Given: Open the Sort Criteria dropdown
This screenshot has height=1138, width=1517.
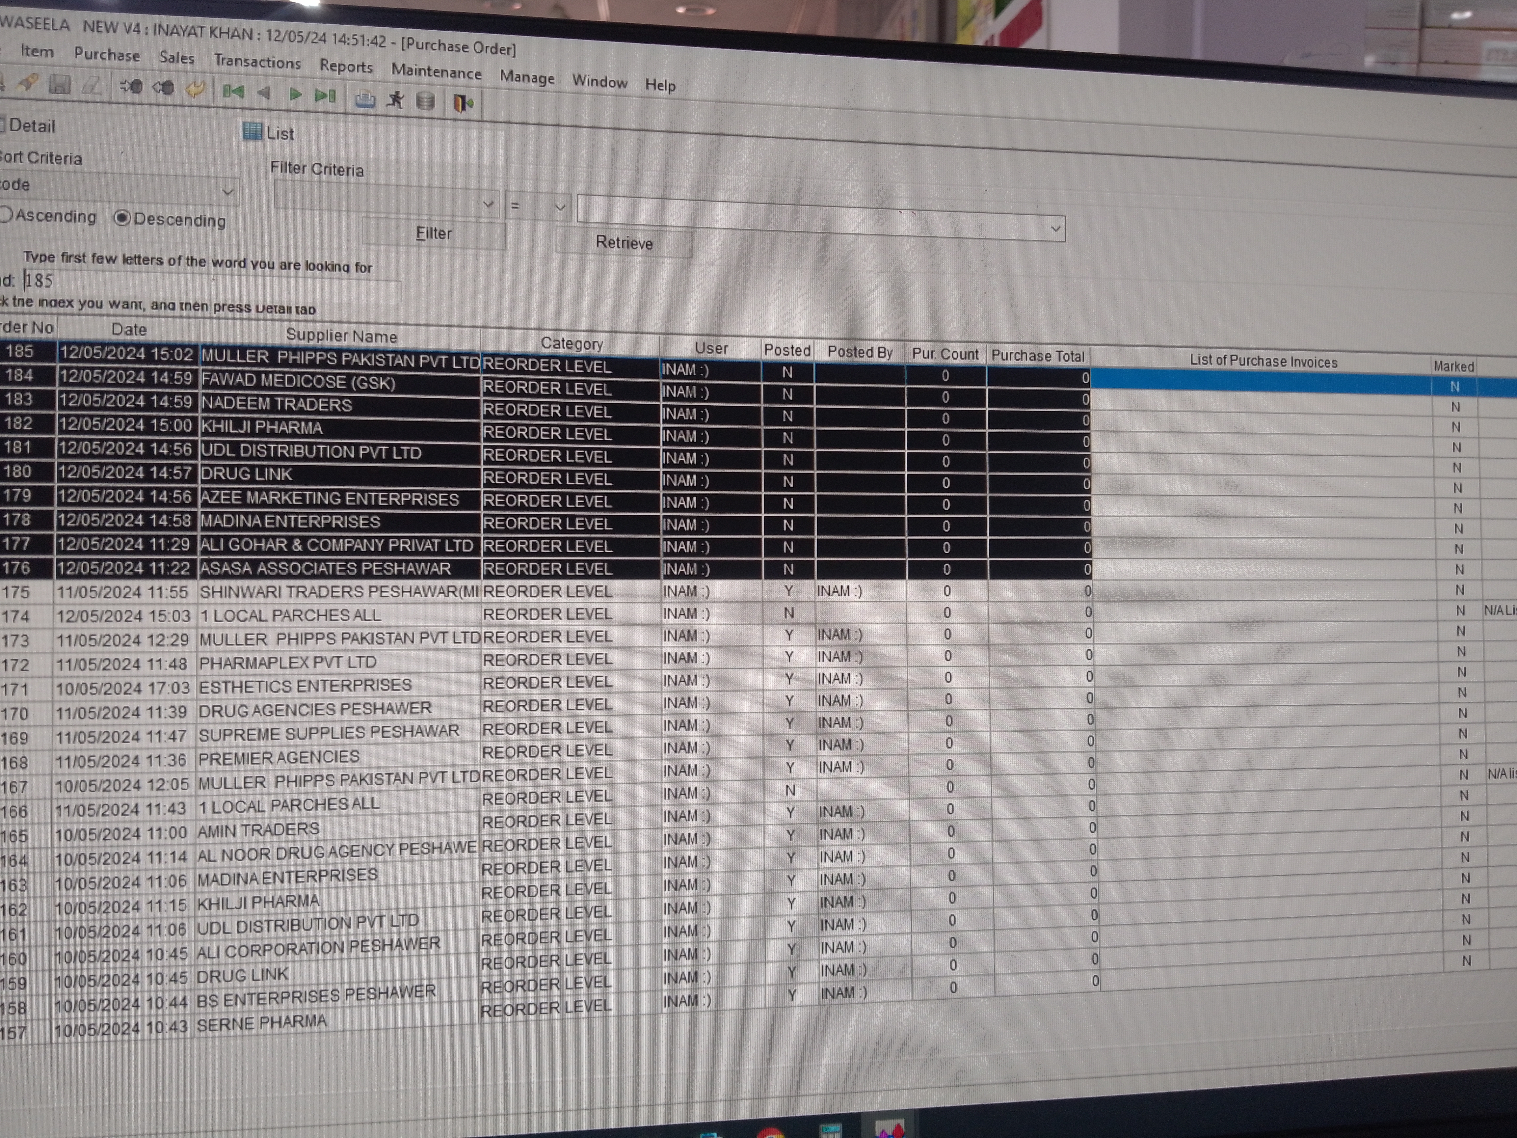Looking at the screenshot, I should pyautogui.click(x=227, y=191).
